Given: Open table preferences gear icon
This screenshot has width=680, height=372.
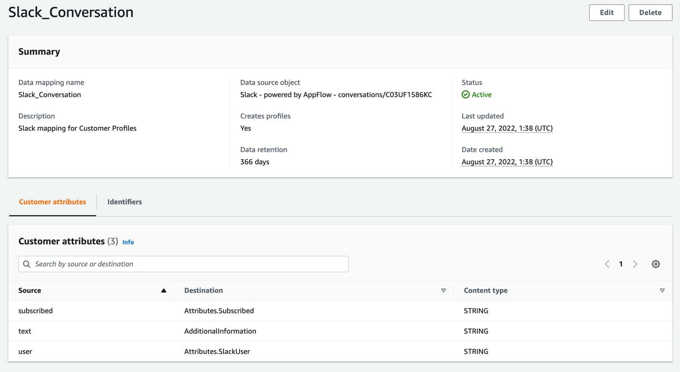Looking at the screenshot, I should click(656, 264).
